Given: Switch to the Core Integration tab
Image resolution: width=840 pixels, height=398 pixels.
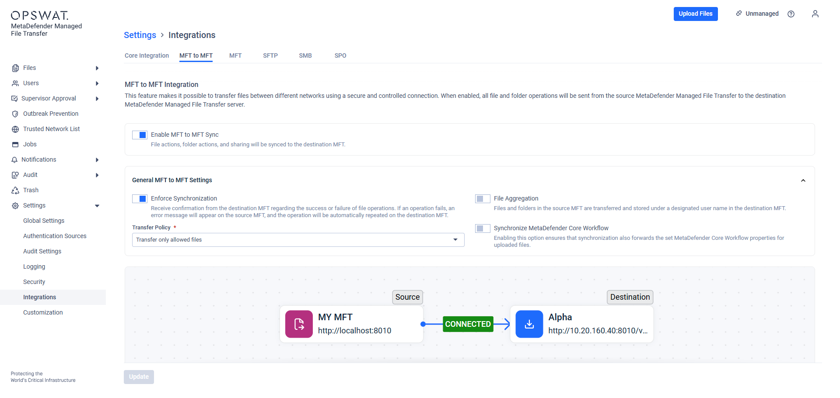Looking at the screenshot, I should click(x=147, y=55).
